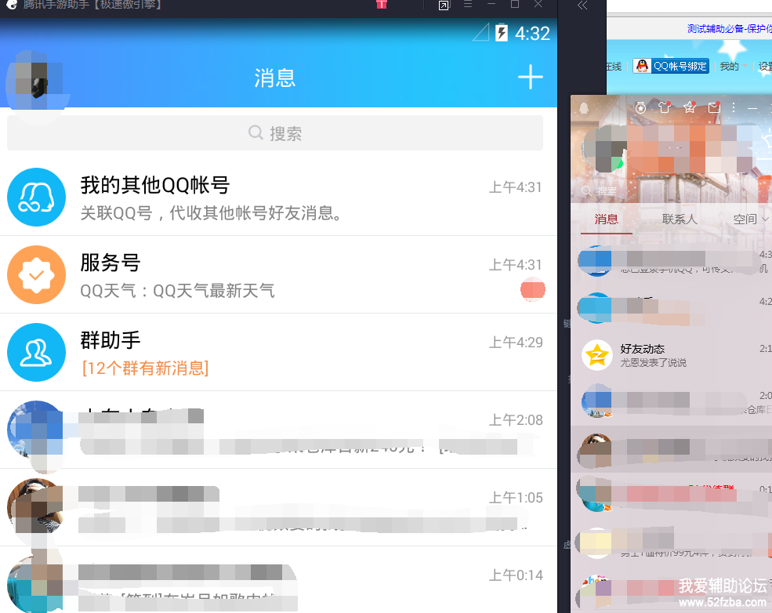Click the QQ帐号绑定 button in the browser page
This screenshot has width=772, height=613.
(671, 66)
